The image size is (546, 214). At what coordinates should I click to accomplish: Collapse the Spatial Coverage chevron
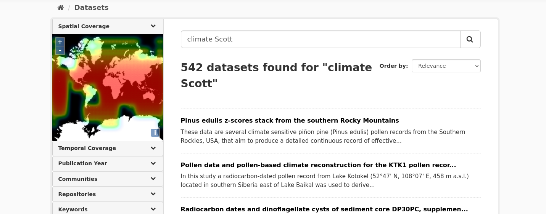[153, 26]
